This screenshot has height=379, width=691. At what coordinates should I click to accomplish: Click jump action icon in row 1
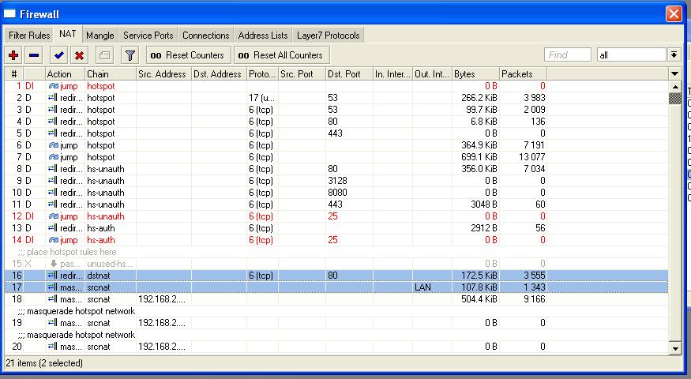pos(54,86)
